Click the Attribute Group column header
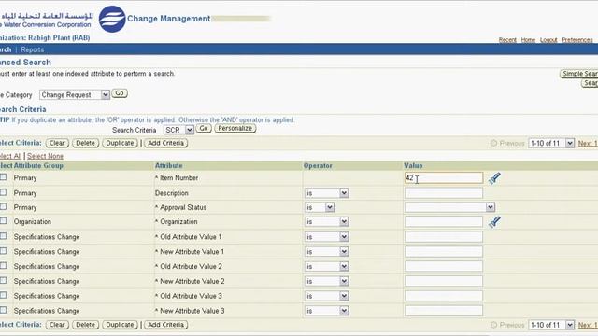 point(38,166)
